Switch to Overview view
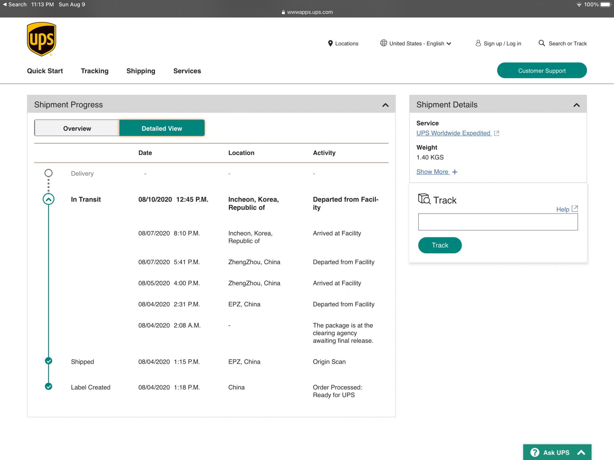The height and width of the screenshot is (460, 614). (77, 128)
